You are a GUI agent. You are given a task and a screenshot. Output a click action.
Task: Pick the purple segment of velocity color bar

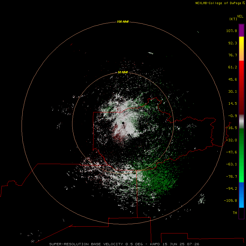(241, 30)
